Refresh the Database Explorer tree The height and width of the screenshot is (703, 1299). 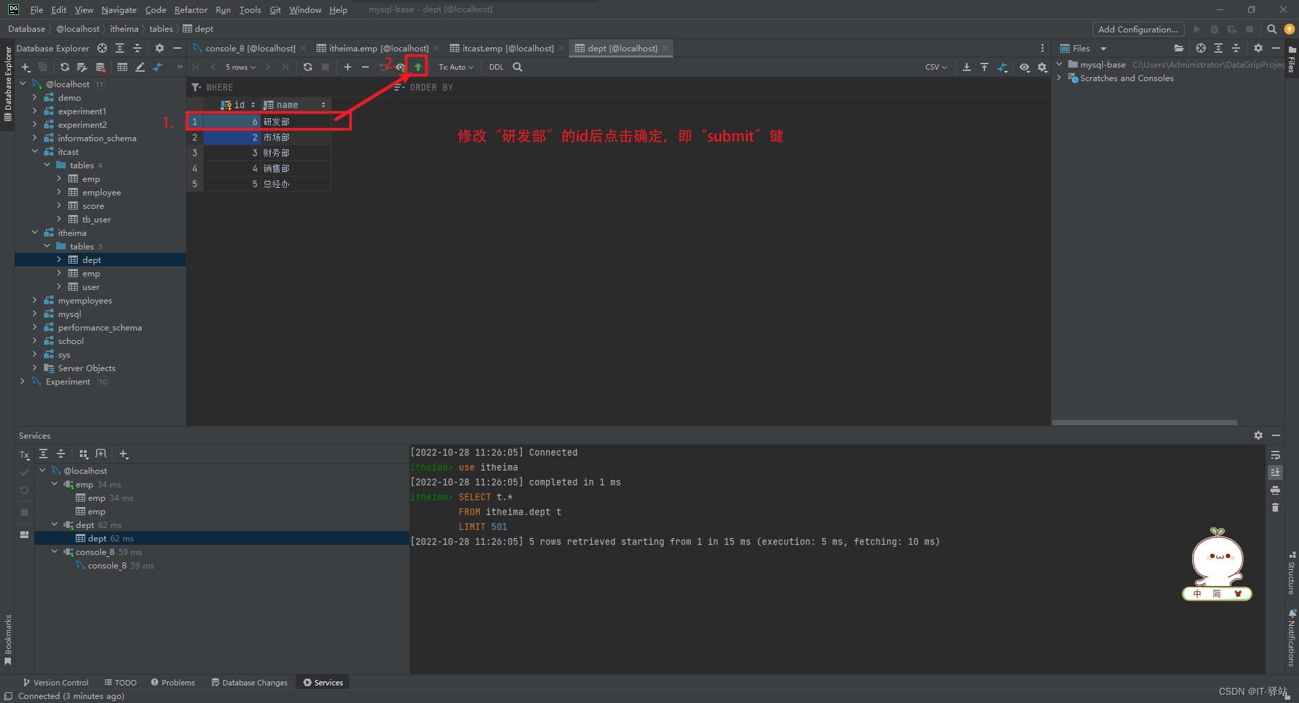[x=65, y=67]
